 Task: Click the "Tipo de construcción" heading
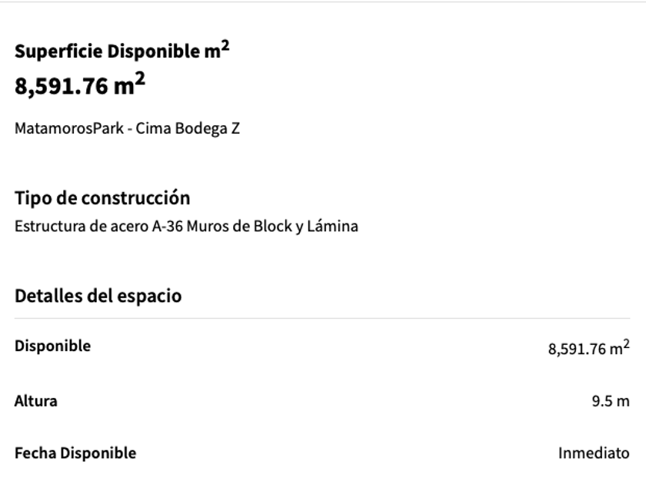coord(102,198)
